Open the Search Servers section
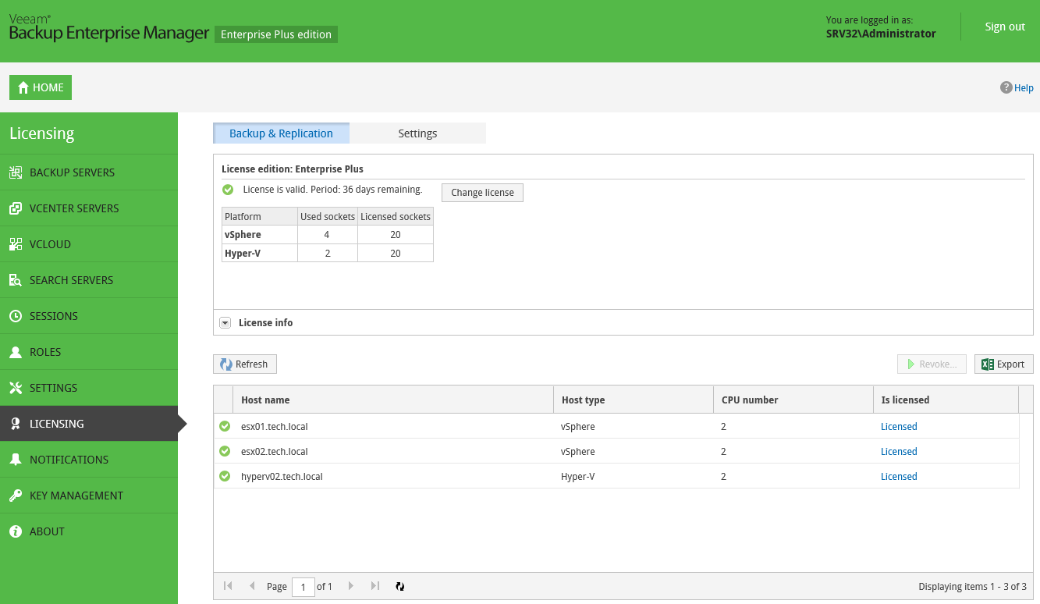This screenshot has height=604, width=1040. (x=89, y=280)
